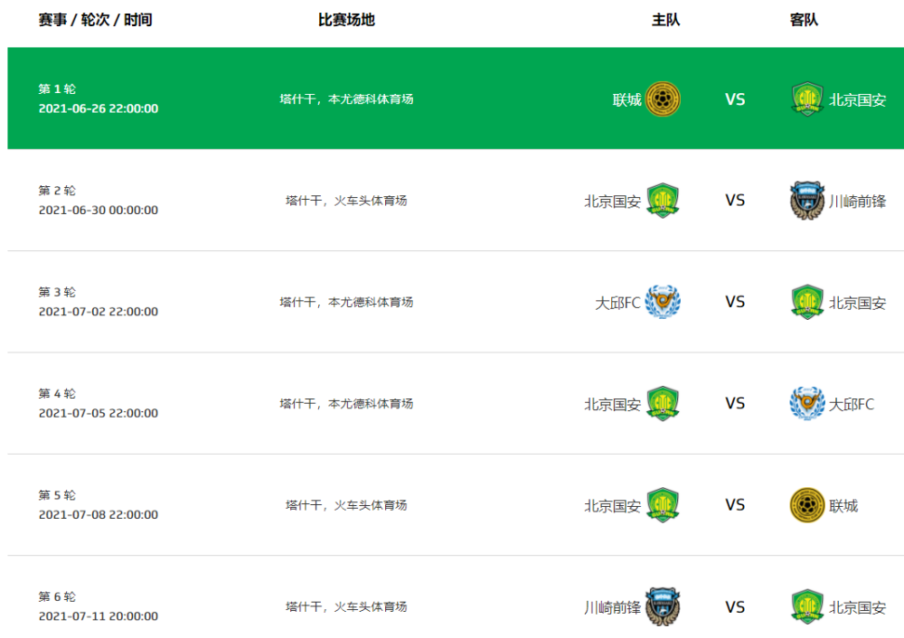The height and width of the screenshot is (638, 904).
Task: Click 川崎前锋 home crest in round 6
Action: 663,607
